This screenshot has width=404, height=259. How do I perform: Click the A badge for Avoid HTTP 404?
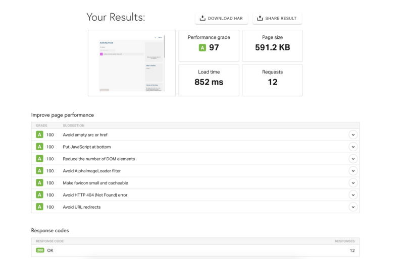(39, 195)
